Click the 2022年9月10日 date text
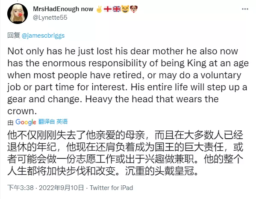256x199 pixels. 61,188
